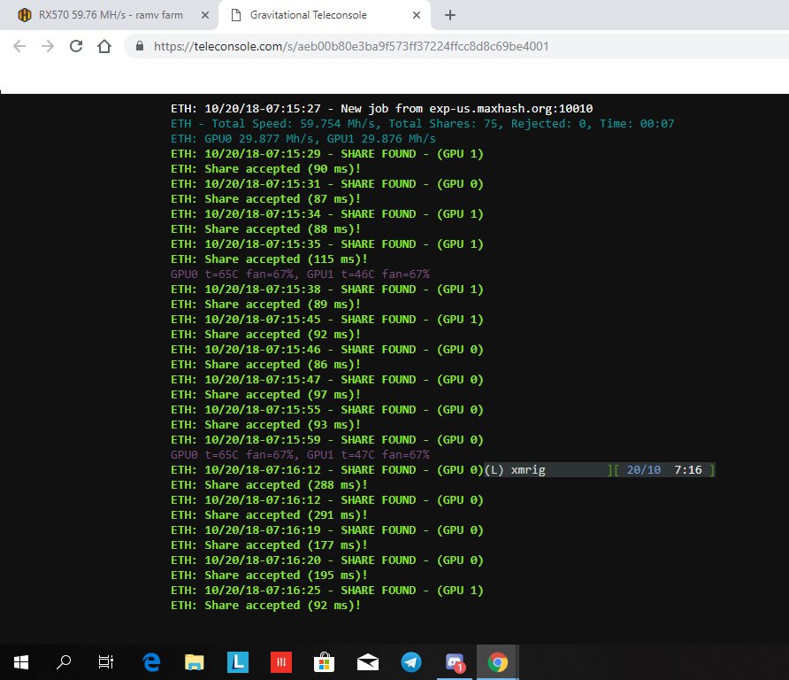View site security lock info
Image resolution: width=789 pixels, height=680 pixels.
(140, 46)
